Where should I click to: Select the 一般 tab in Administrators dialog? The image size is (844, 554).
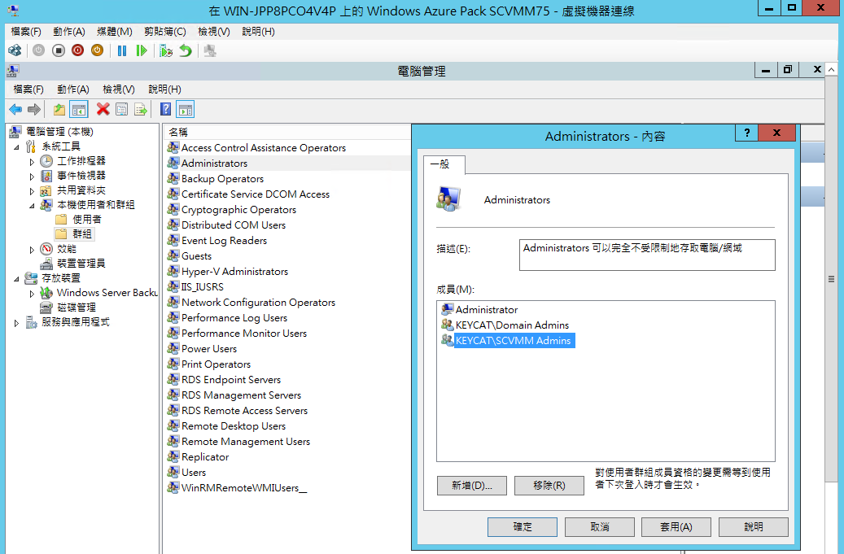click(444, 164)
